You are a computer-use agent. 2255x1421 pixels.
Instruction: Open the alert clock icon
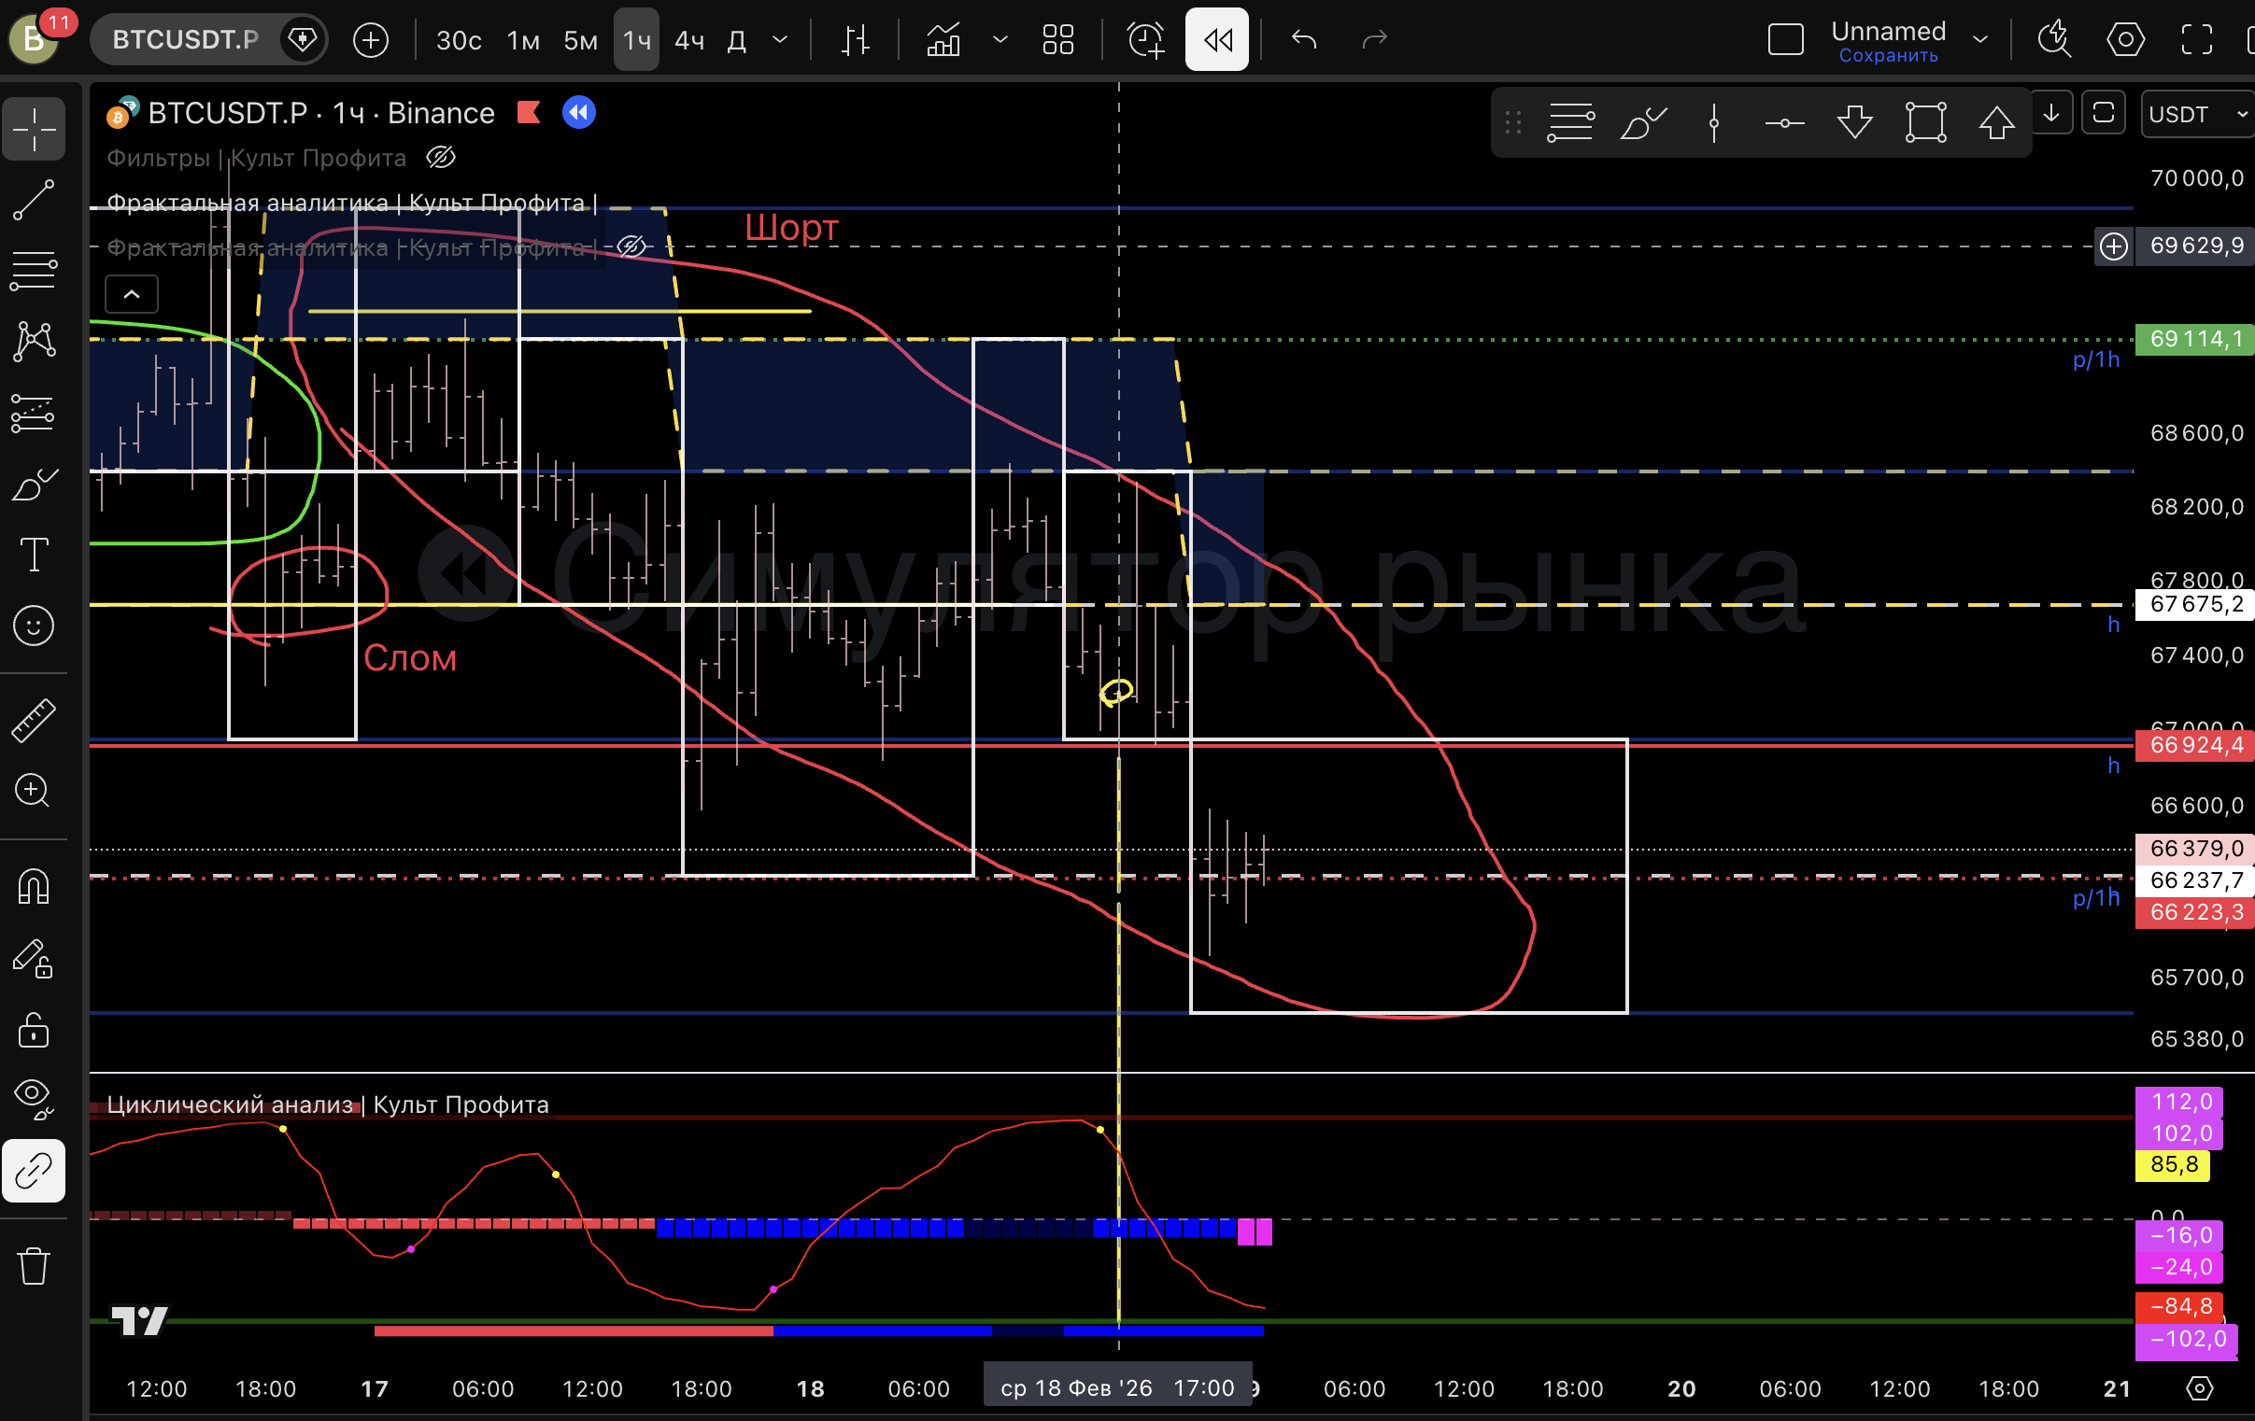(1145, 39)
